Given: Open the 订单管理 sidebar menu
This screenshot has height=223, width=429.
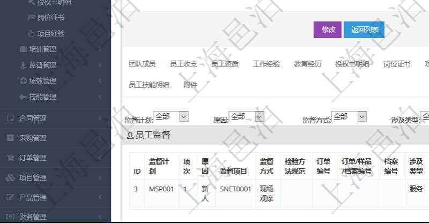Looking at the screenshot, I should click(x=33, y=158).
